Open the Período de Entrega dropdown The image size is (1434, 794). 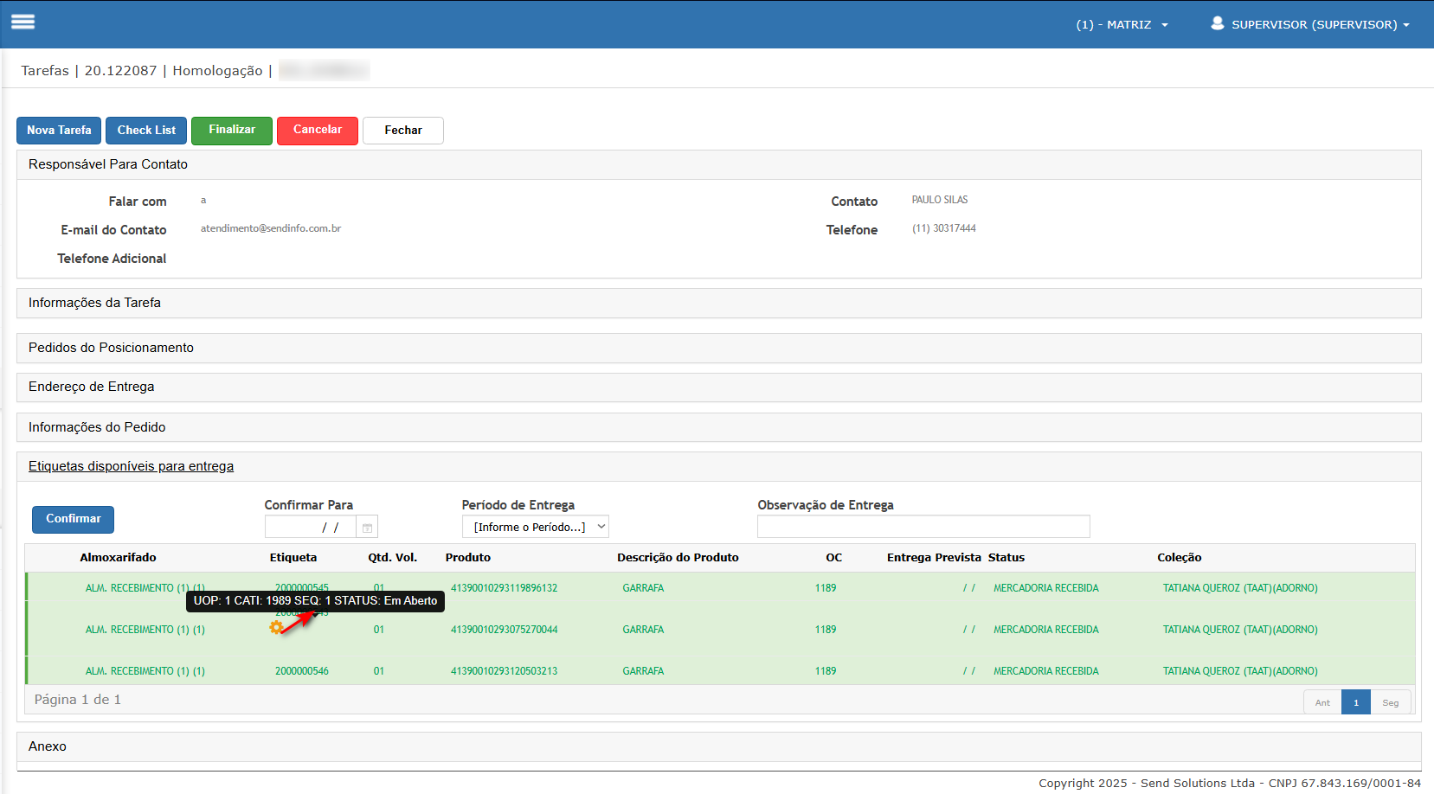tap(536, 527)
